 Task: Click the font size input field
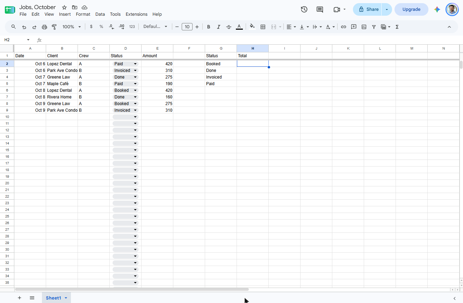pos(187,27)
